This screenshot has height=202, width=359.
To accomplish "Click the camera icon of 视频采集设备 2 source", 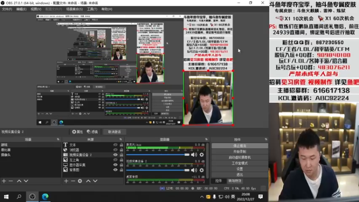I will click(x=66, y=155).
